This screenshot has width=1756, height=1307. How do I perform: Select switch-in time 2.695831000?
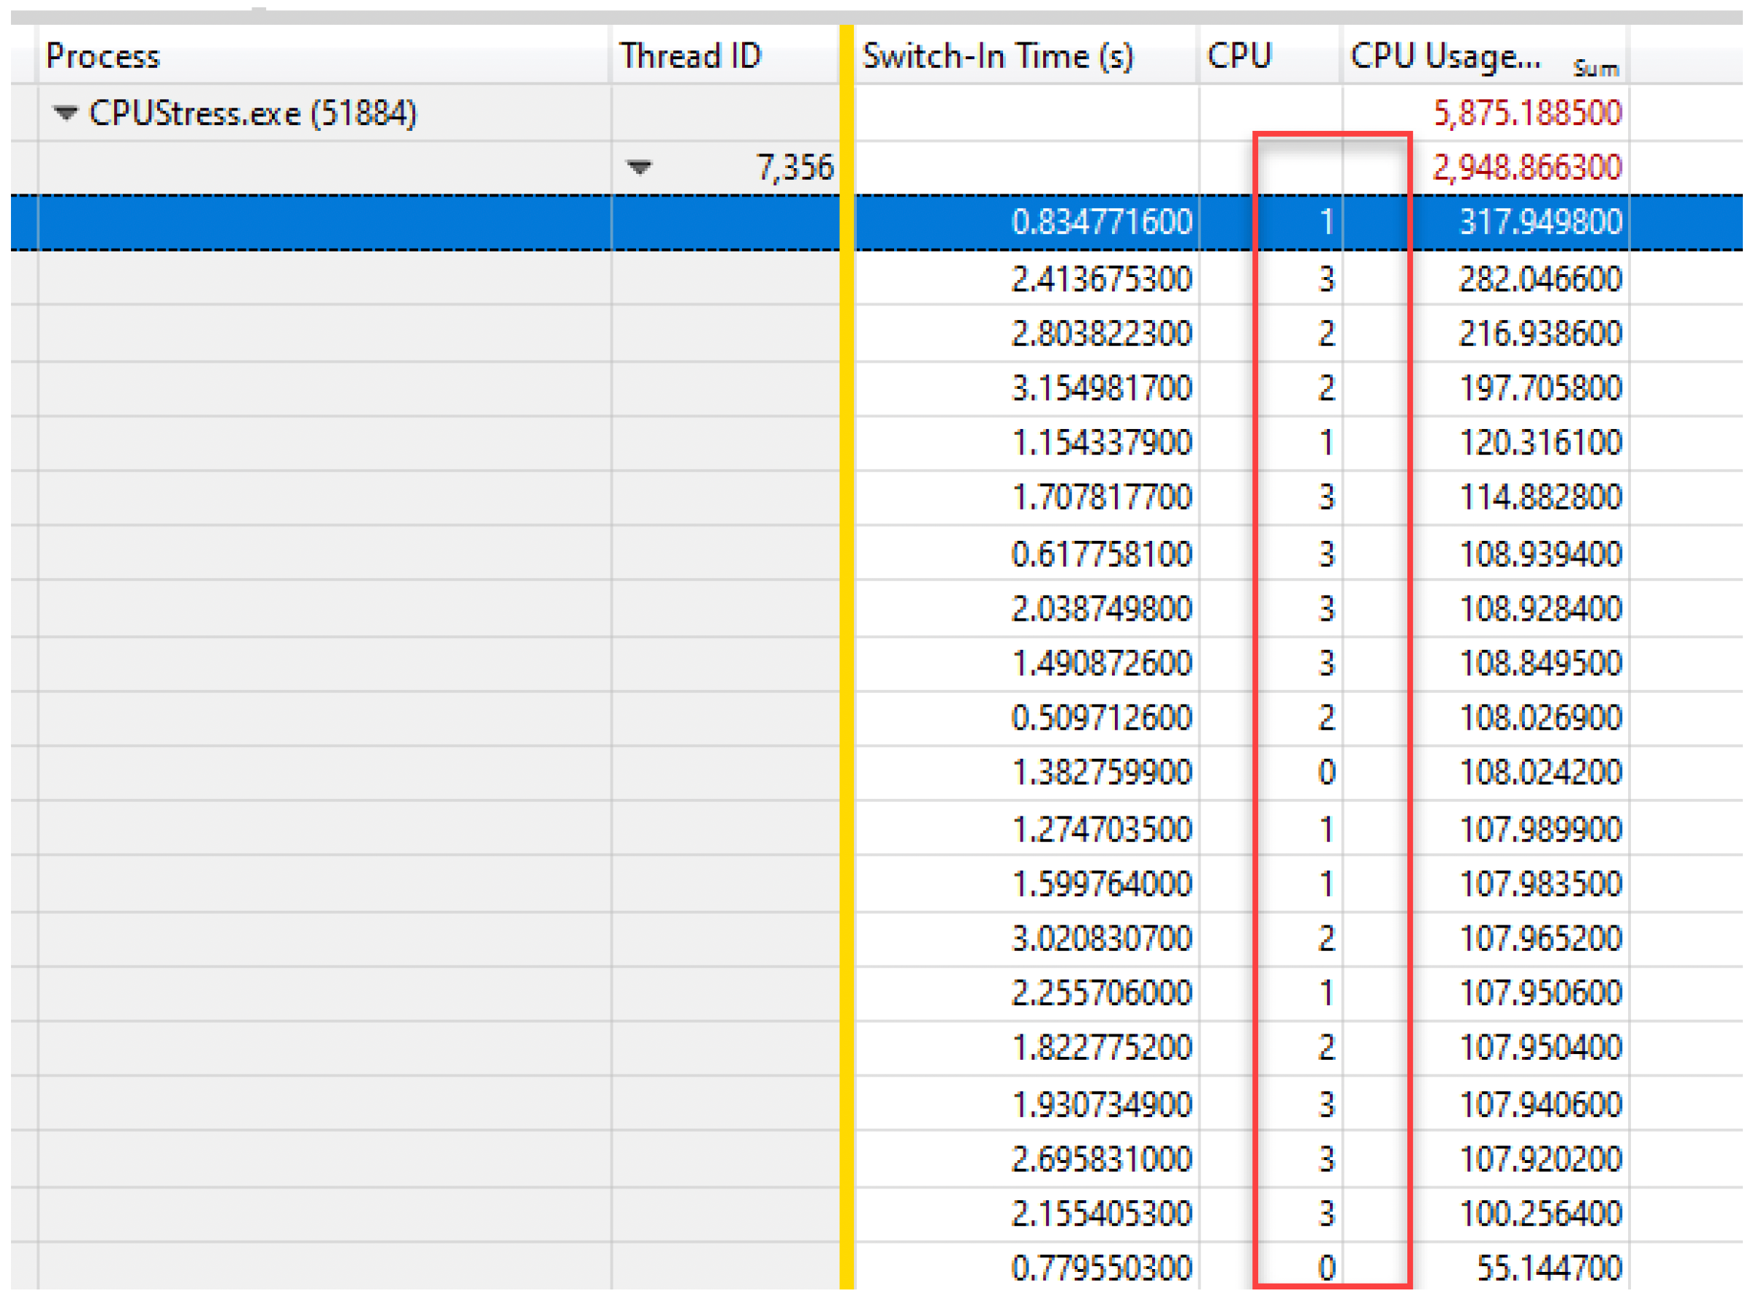[1102, 1159]
